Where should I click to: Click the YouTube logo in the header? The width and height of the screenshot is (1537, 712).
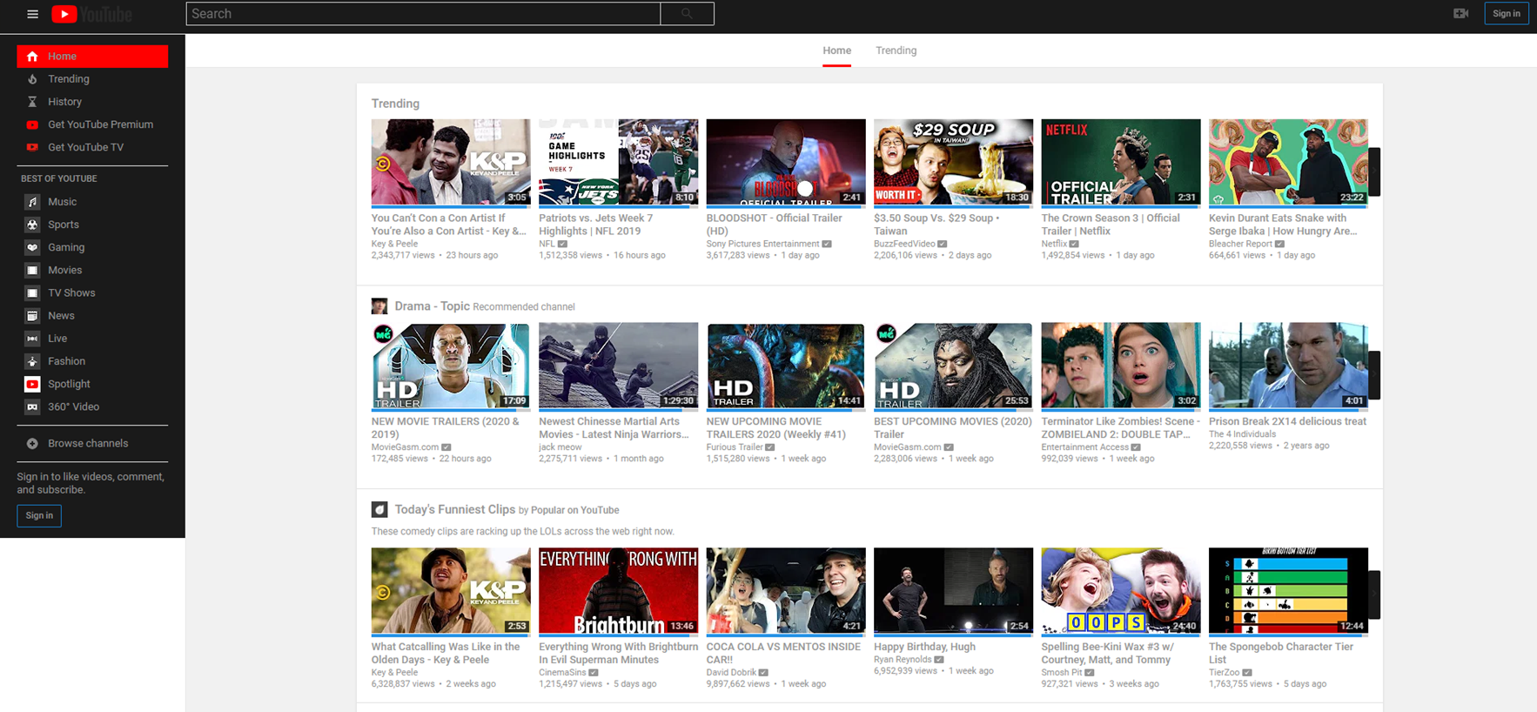[x=91, y=14]
